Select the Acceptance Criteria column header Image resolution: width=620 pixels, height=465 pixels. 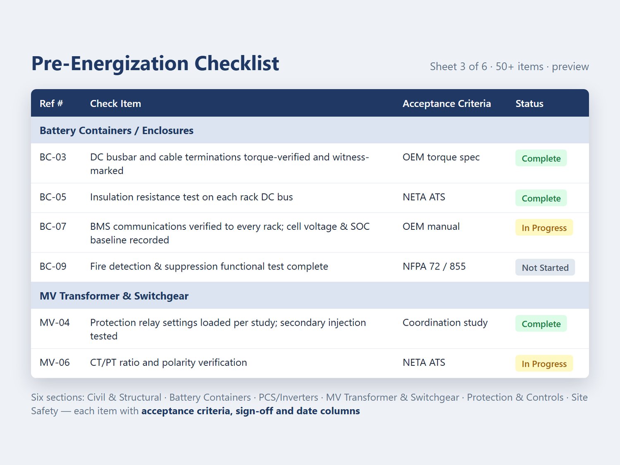click(x=446, y=103)
